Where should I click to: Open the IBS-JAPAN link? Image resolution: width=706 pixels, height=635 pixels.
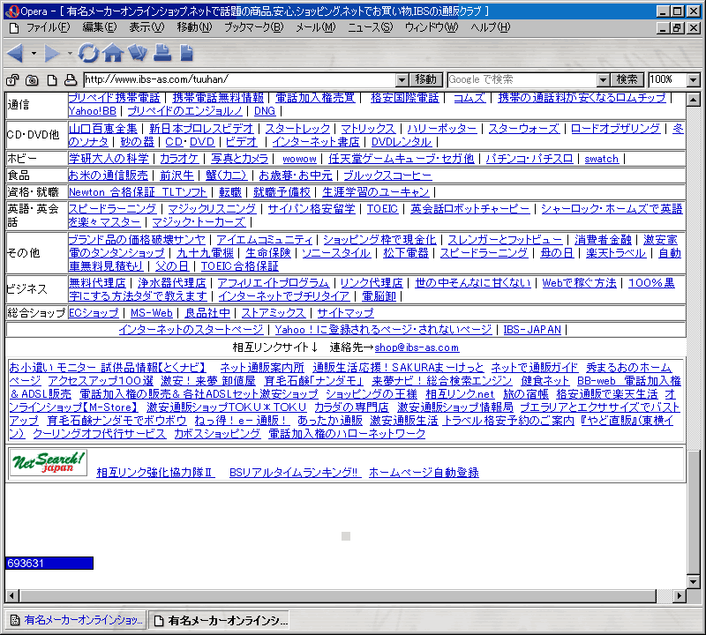532,330
